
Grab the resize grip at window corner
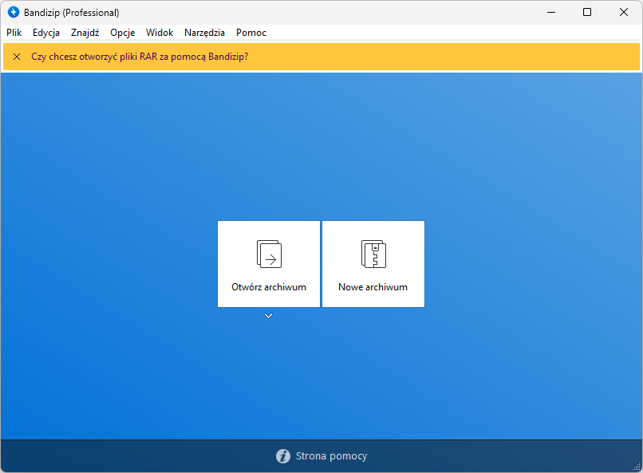point(637,467)
